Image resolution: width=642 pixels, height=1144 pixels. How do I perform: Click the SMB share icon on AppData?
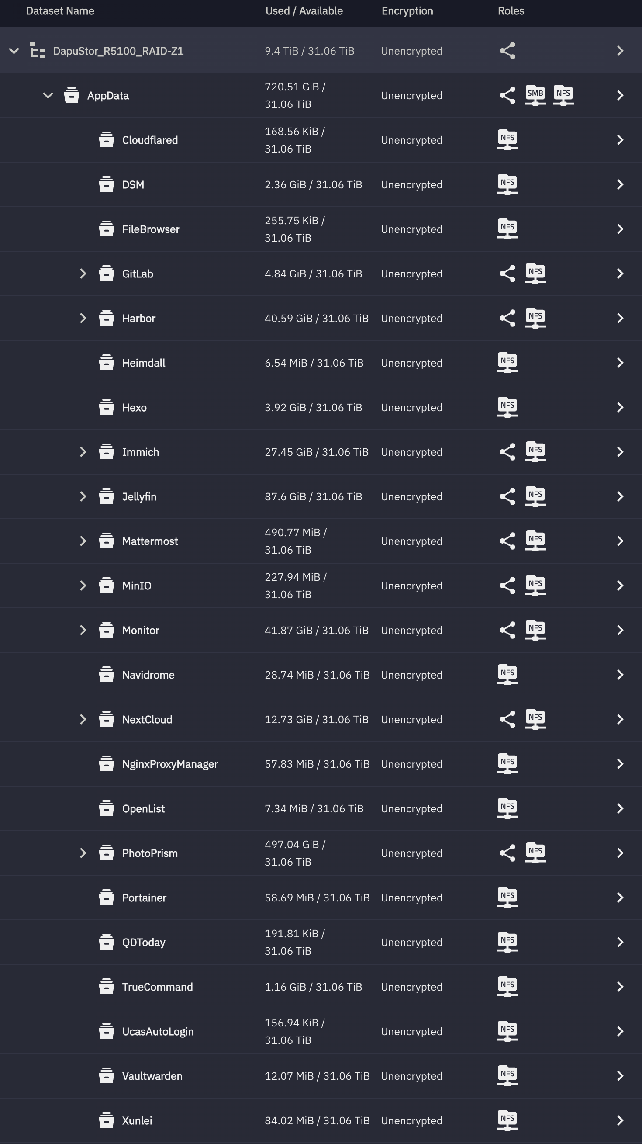535,95
